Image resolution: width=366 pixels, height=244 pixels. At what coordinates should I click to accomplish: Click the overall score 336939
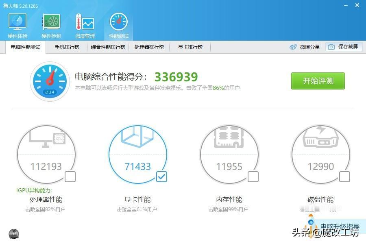(176, 77)
